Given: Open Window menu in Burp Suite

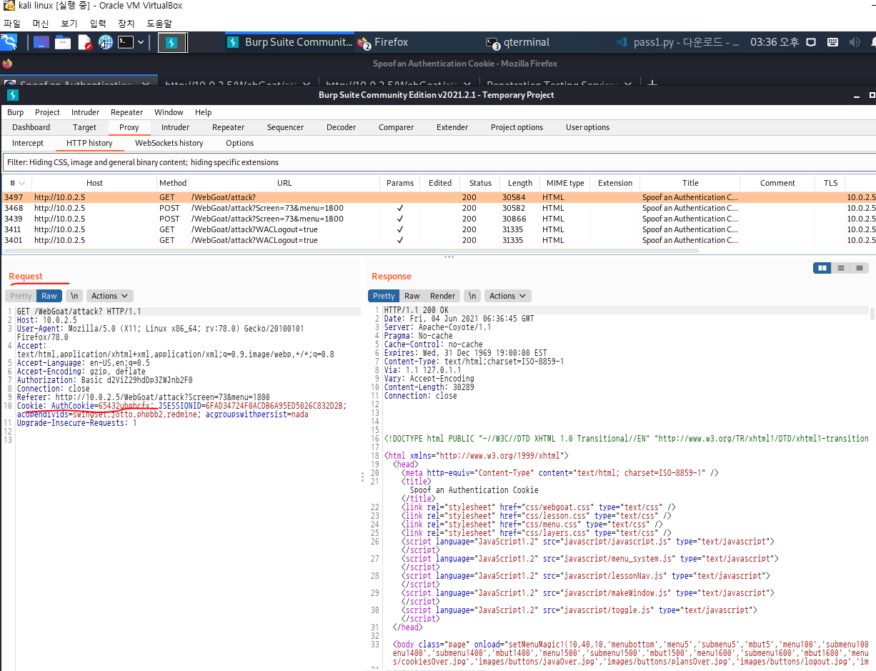Looking at the screenshot, I should point(169,112).
